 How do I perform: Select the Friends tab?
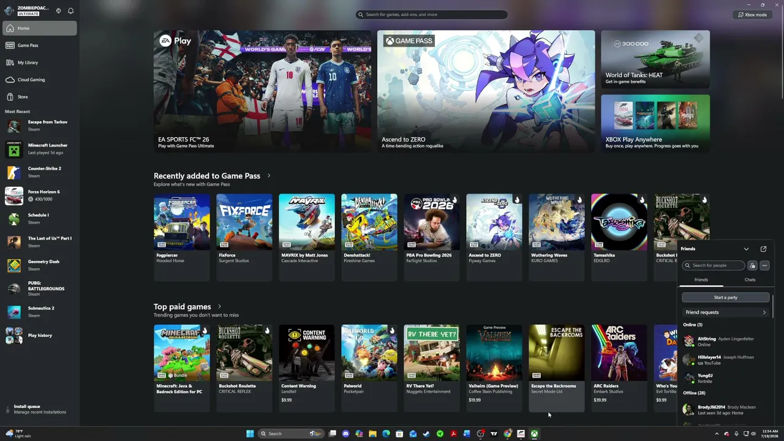click(x=701, y=280)
